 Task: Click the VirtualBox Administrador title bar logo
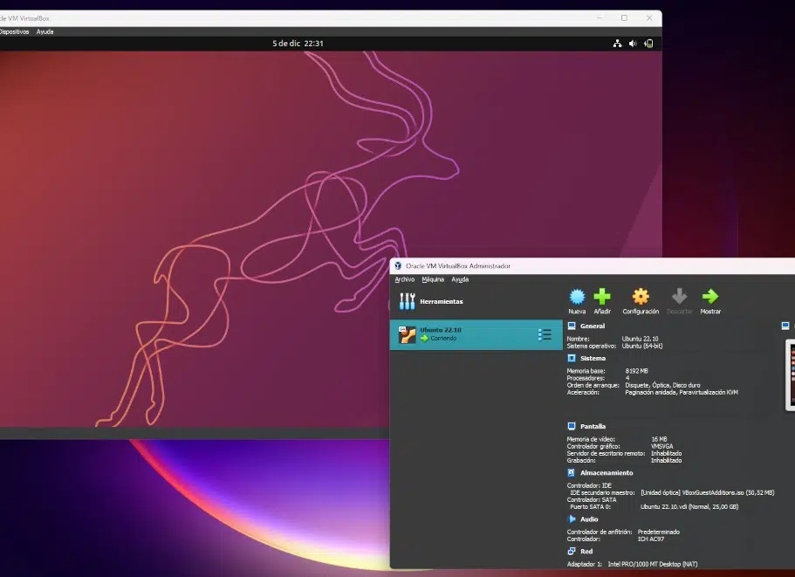[x=398, y=265]
